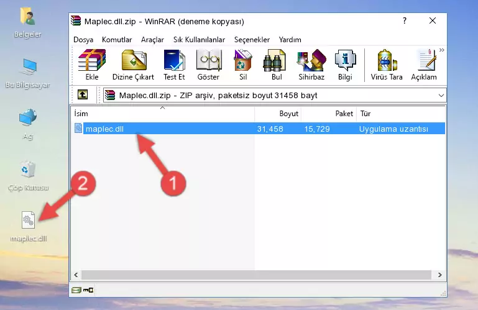This screenshot has height=310, width=478.
Task: Select the Ağ network desktop icon
Action: [28, 124]
